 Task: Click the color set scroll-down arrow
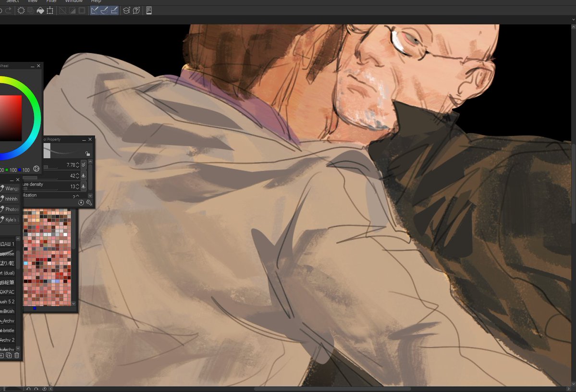[74, 304]
